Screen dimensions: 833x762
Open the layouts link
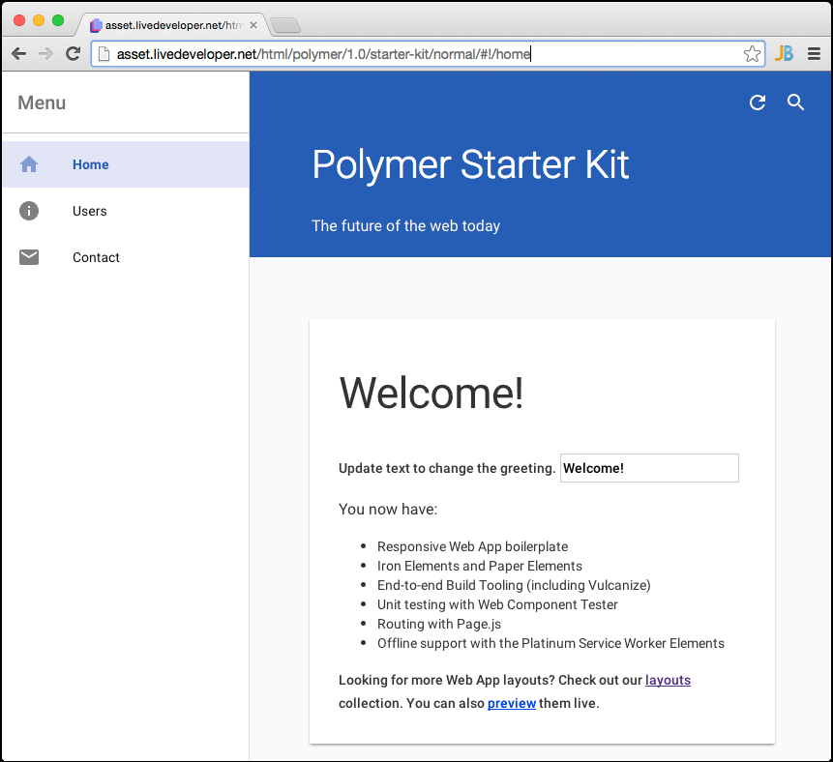point(668,680)
